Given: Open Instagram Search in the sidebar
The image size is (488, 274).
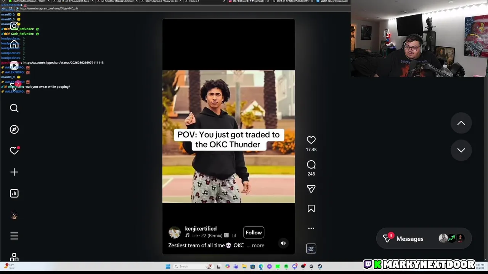Looking at the screenshot, I should coord(14,108).
